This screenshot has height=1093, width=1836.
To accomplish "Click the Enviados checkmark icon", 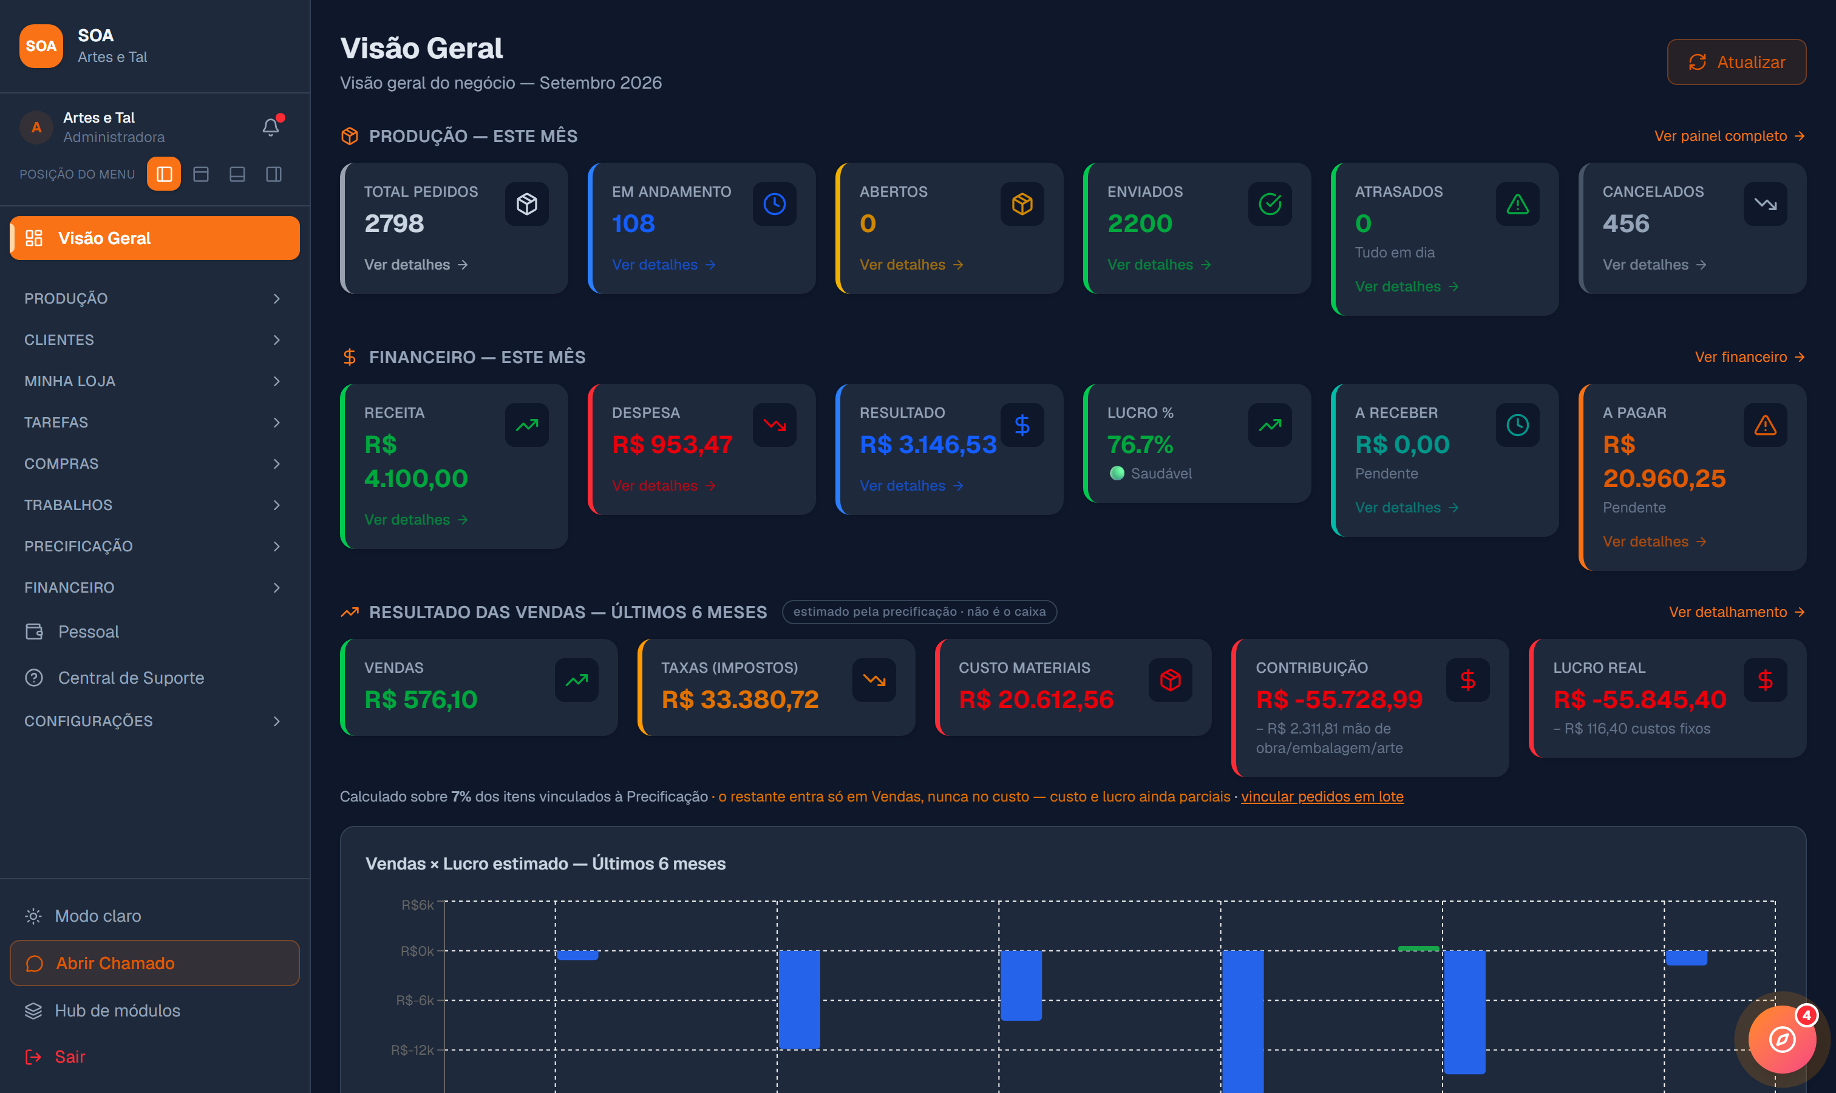I will pyautogui.click(x=1270, y=204).
